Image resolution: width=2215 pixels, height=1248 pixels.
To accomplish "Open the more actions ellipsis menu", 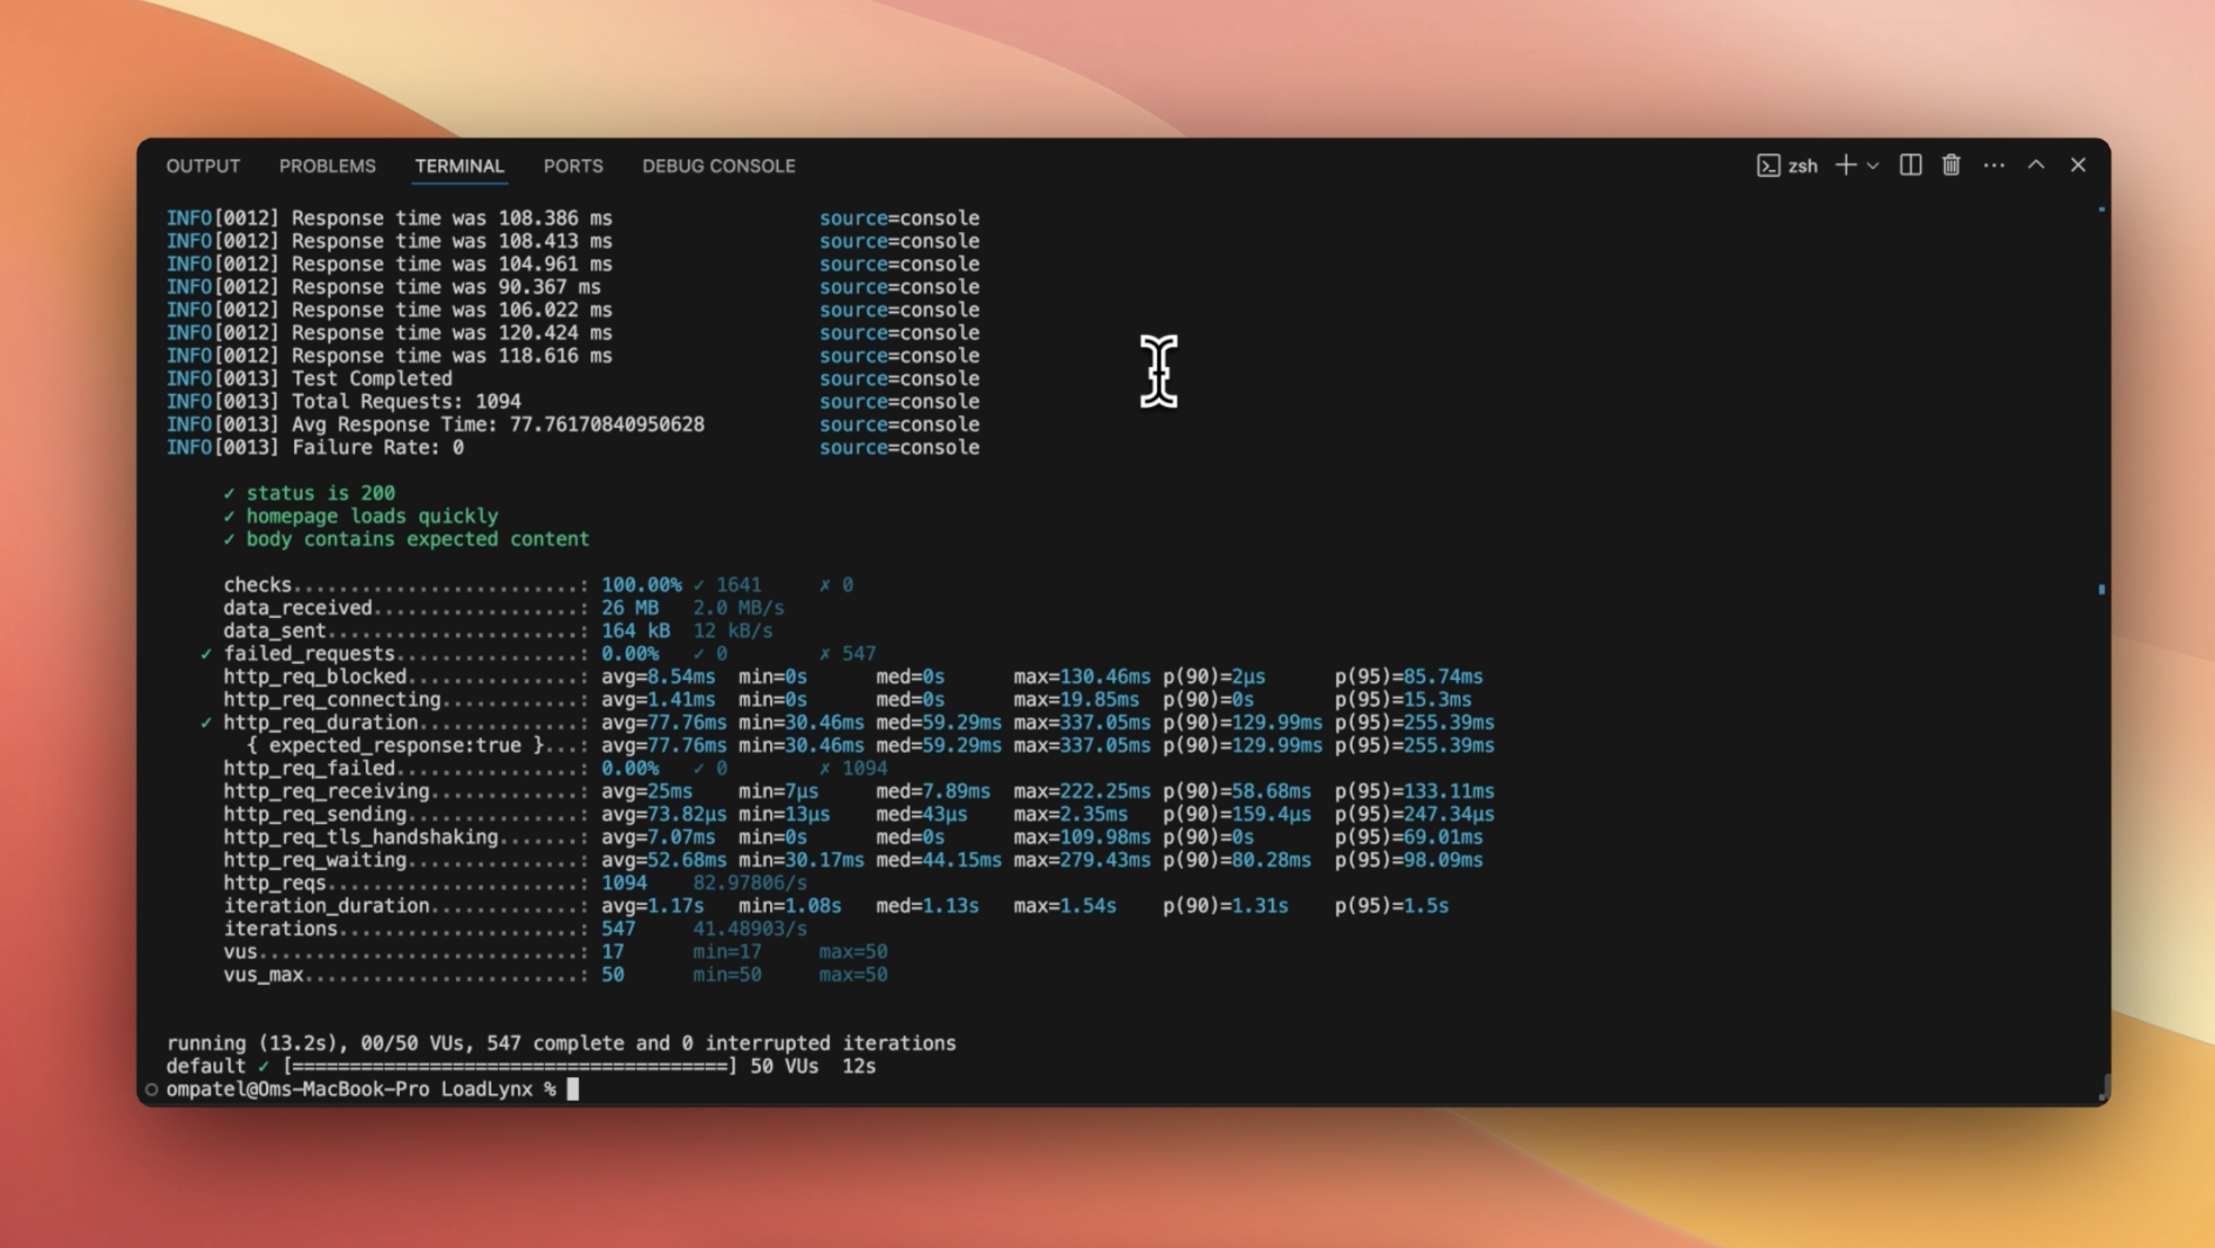I will (1994, 166).
